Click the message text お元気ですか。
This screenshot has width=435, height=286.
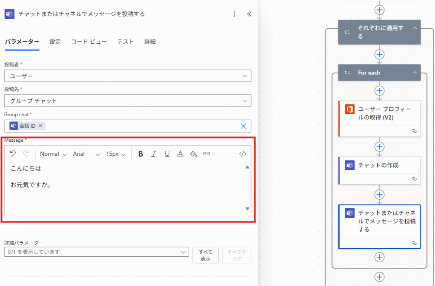tap(31, 185)
